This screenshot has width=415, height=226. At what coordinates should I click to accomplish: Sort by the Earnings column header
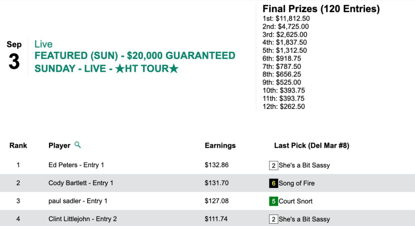220,145
